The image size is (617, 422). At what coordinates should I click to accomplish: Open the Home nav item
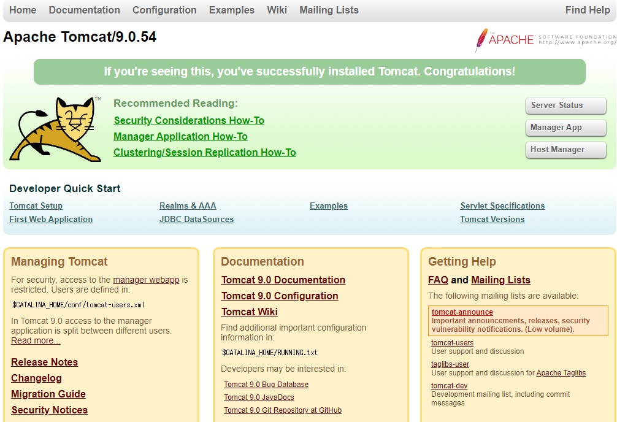click(x=23, y=10)
